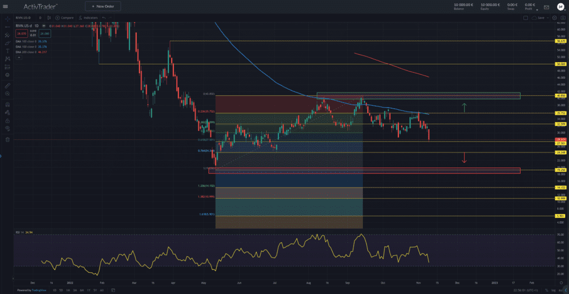This screenshot has height=294, width=569.
Task: Pick the ruler measure tool
Action: click(7, 86)
